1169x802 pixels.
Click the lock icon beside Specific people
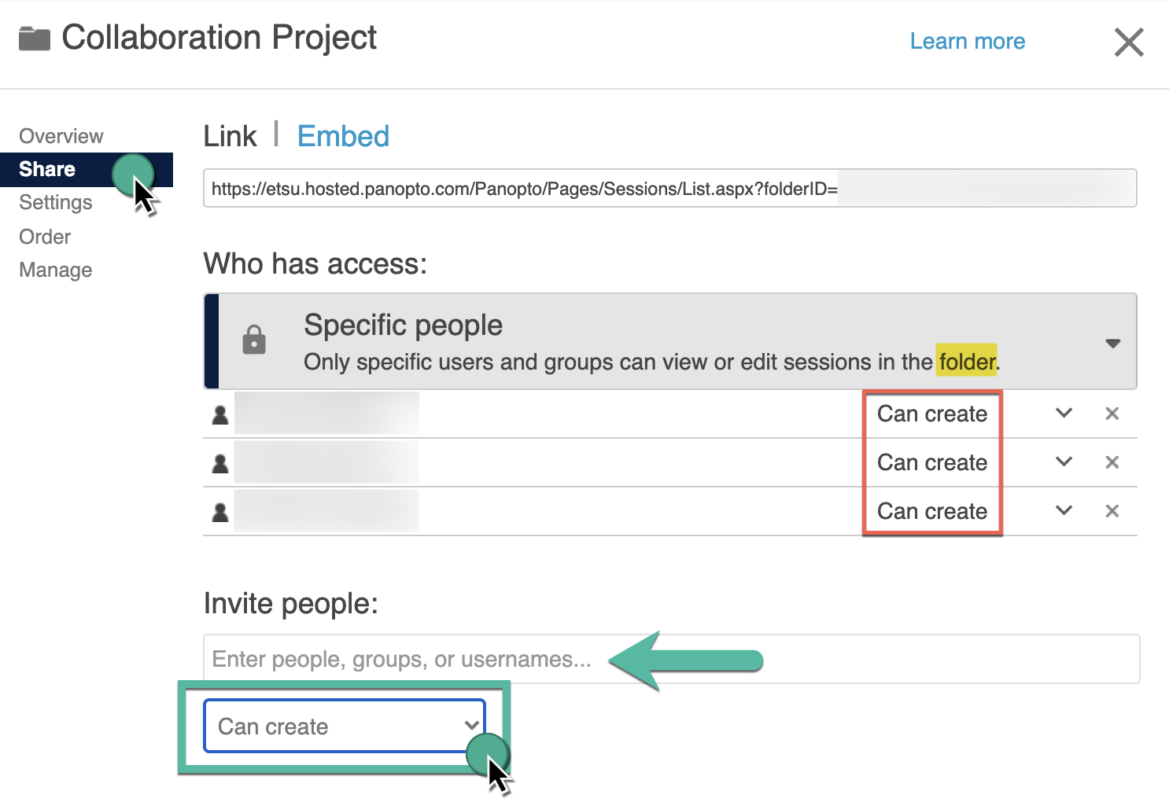pyautogui.click(x=254, y=340)
